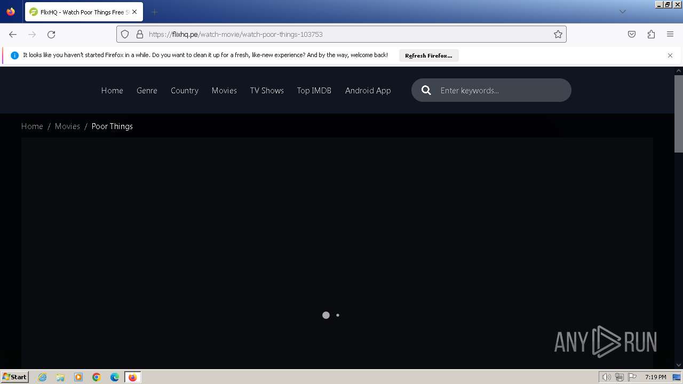Open File Explorer folder taskbar icon

(60, 377)
